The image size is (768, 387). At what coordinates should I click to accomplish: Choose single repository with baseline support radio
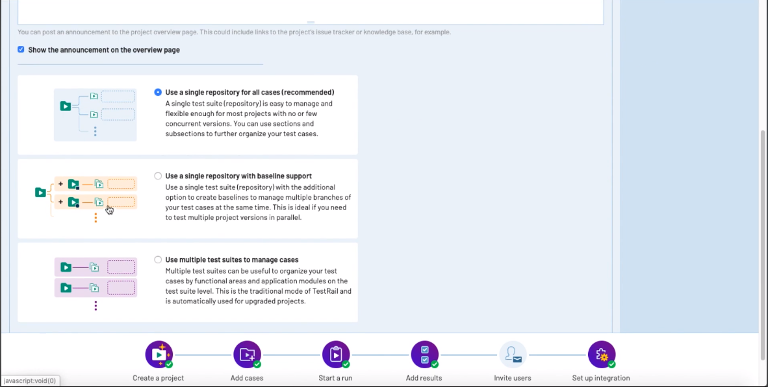click(158, 176)
